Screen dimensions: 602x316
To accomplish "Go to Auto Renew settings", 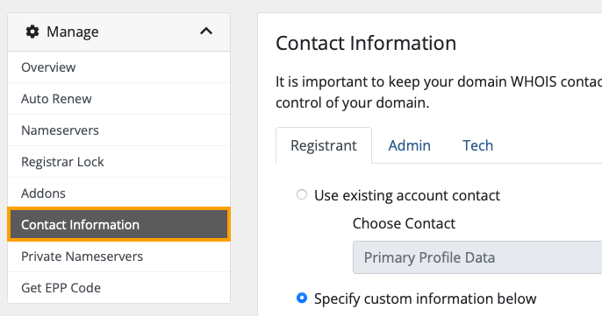I will tap(119, 99).
